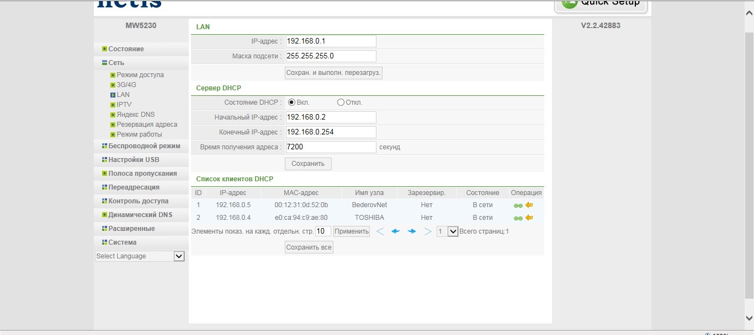Viewport: 754px width, 335px height.
Task: Click the 'Применить' button
Action: (x=352, y=231)
